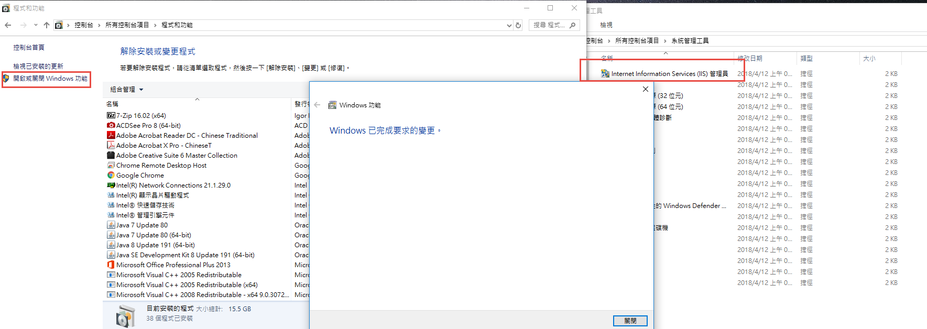Select the Google Chrome icon in list
The height and width of the screenshot is (329, 927).
coord(111,175)
